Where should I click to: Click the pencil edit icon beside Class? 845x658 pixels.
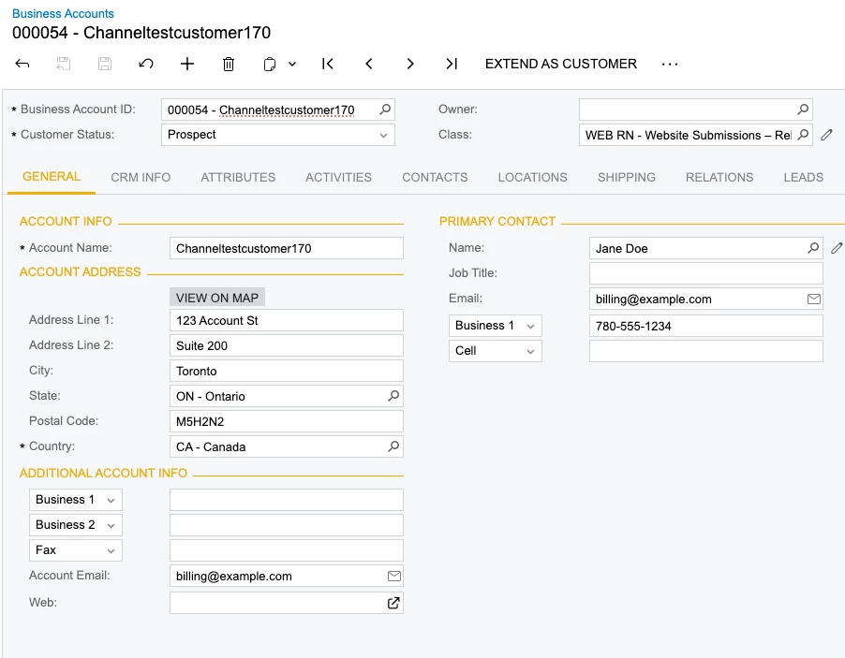tap(826, 135)
